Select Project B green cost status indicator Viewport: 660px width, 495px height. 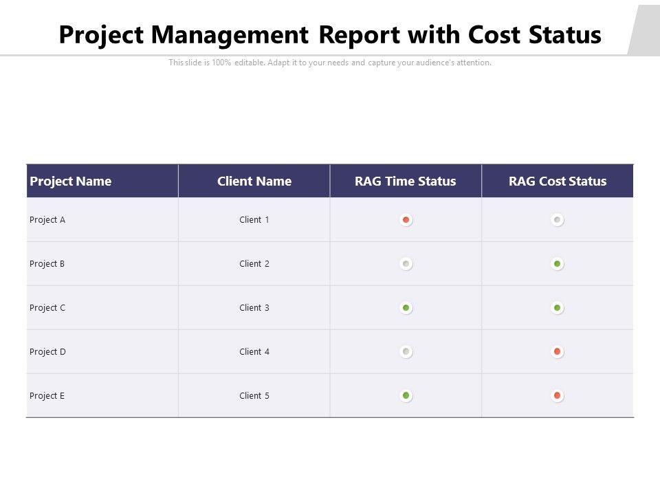click(x=558, y=264)
